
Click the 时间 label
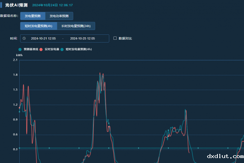click(x=14, y=38)
